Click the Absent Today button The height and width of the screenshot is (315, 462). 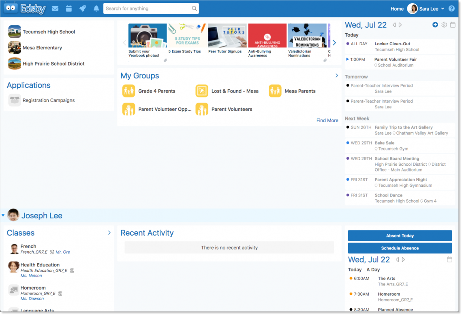click(400, 236)
